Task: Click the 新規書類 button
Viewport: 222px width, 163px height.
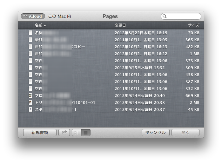Action: click(40, 133)
